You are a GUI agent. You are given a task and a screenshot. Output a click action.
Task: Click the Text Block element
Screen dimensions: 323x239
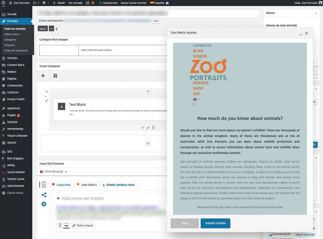click(x=110, y=109)
